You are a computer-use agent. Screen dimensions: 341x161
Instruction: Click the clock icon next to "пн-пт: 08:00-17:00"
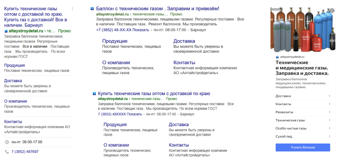pyautogui.click(x=7, y=142)
